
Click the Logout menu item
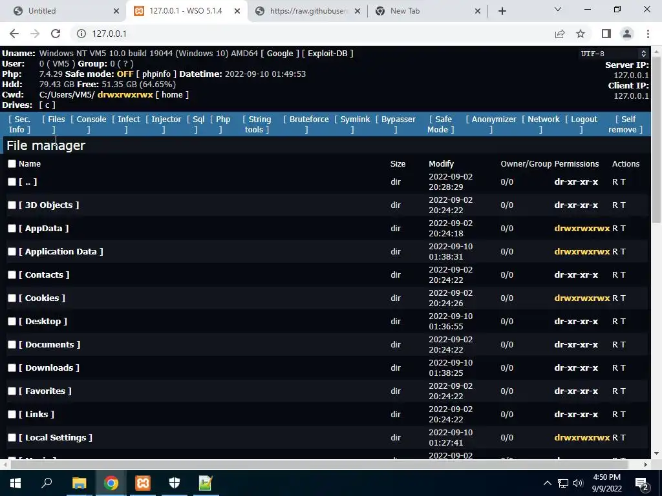coord(581,125)
